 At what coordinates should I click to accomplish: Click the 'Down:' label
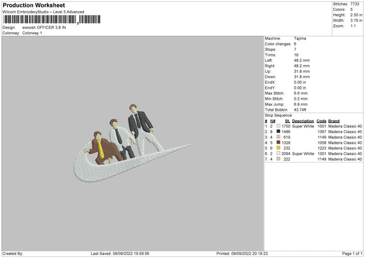coord(271,77)
